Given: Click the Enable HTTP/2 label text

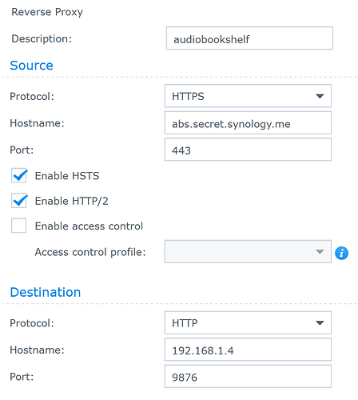Looking at the screenshot, I should tap(72, 201).
